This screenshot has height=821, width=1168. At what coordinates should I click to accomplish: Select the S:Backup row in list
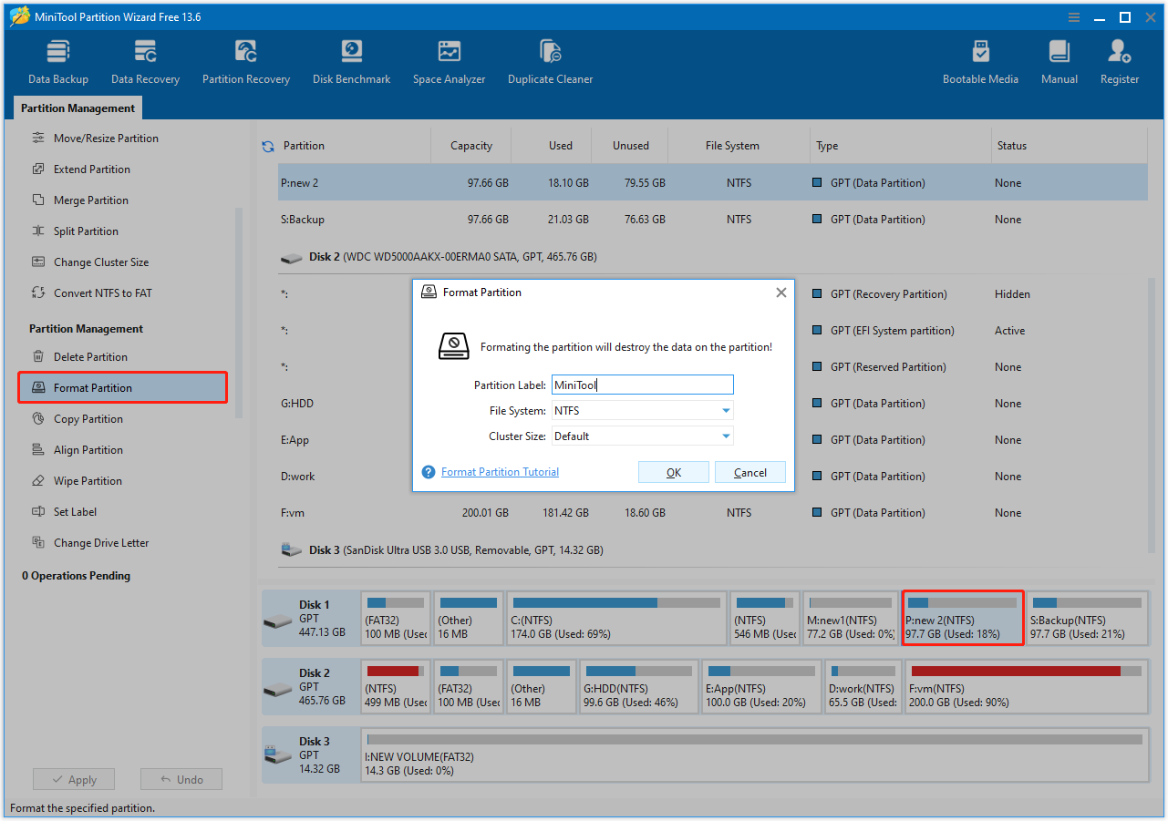pyautogui.click(x=712, y=220)
